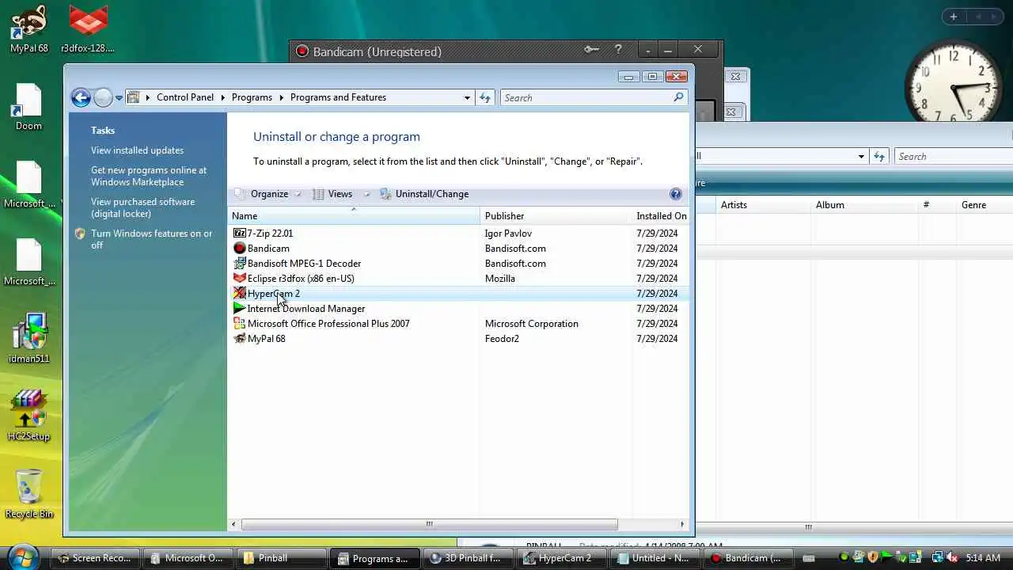This screenshot has width=1013, height=570.
Task: Open View purchased software (digital locker)
Action: pos(142,207)
